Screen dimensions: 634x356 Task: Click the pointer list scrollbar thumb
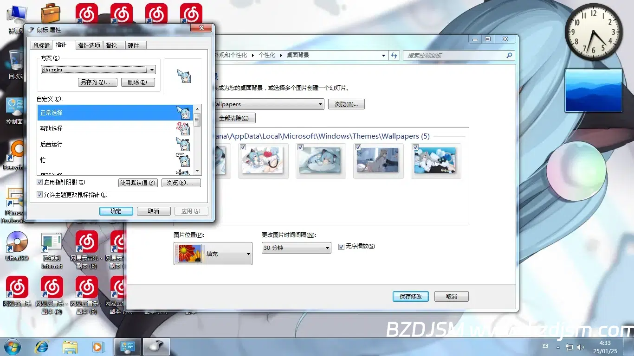pos(197,120)
